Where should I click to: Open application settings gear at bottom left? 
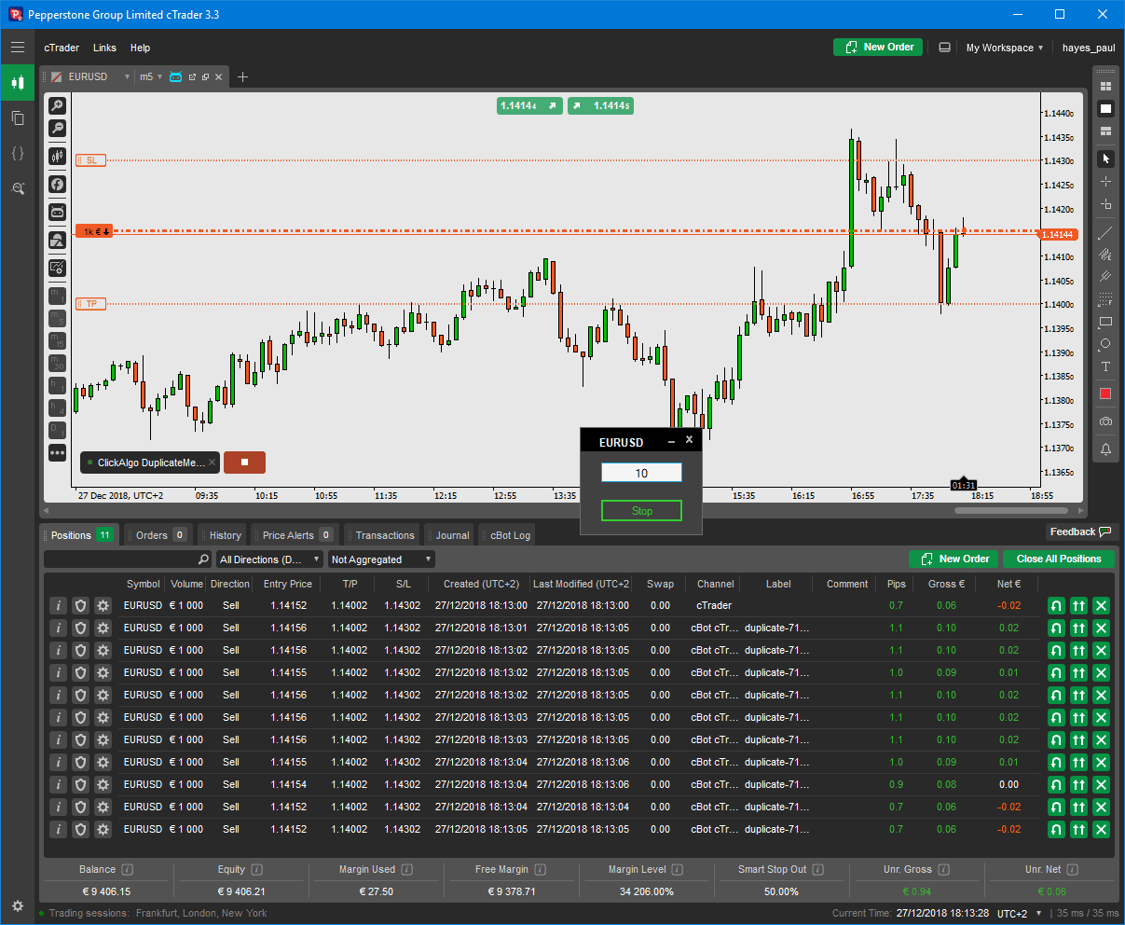click(x=18, y=905)
